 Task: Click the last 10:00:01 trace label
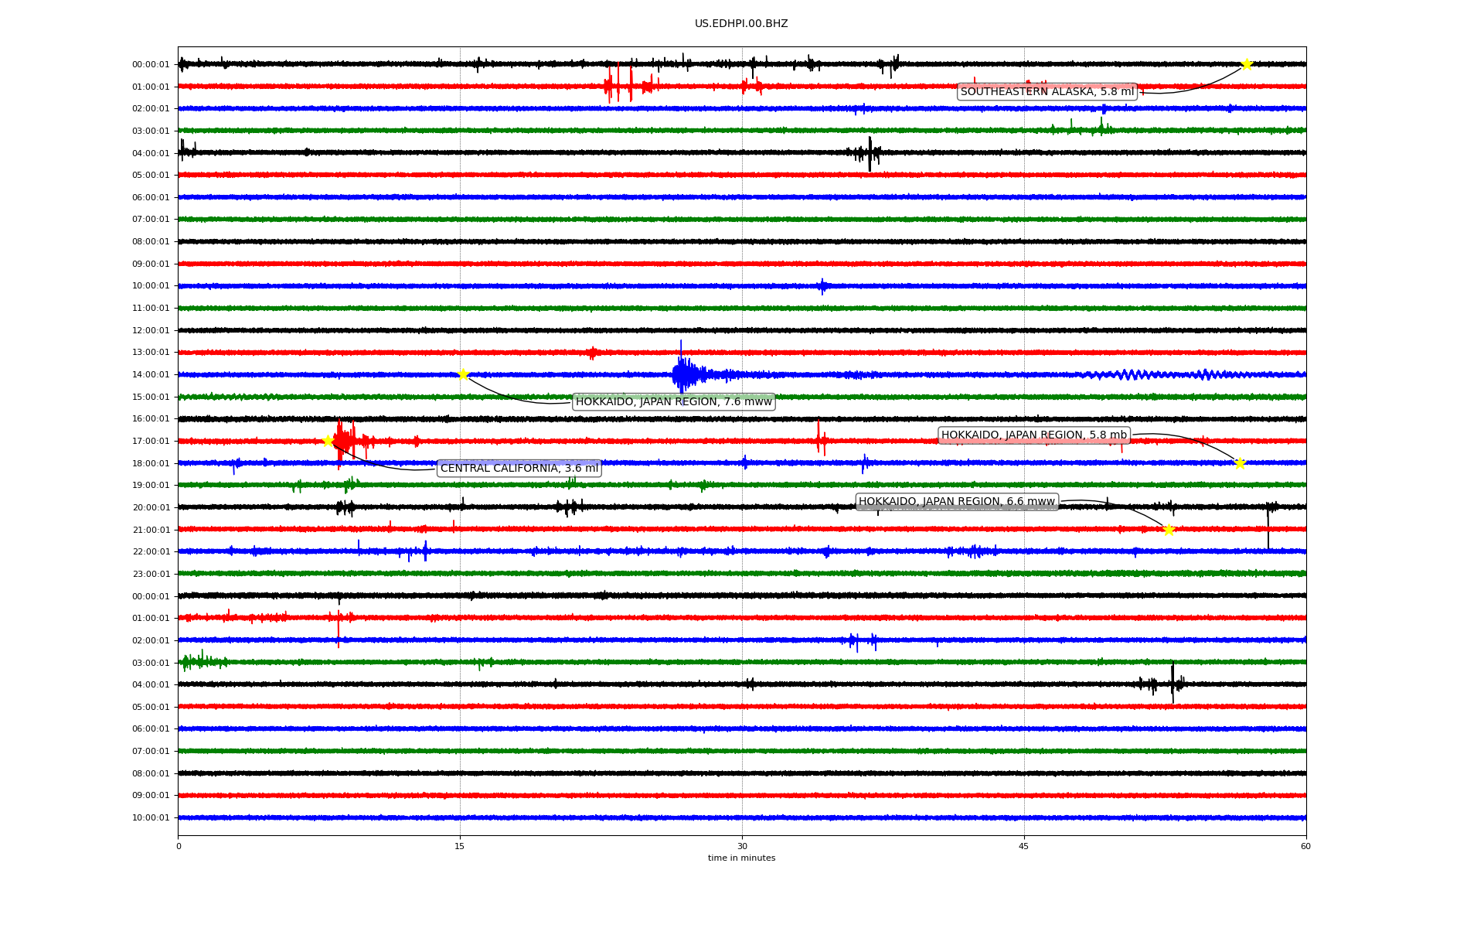[150, 818]
